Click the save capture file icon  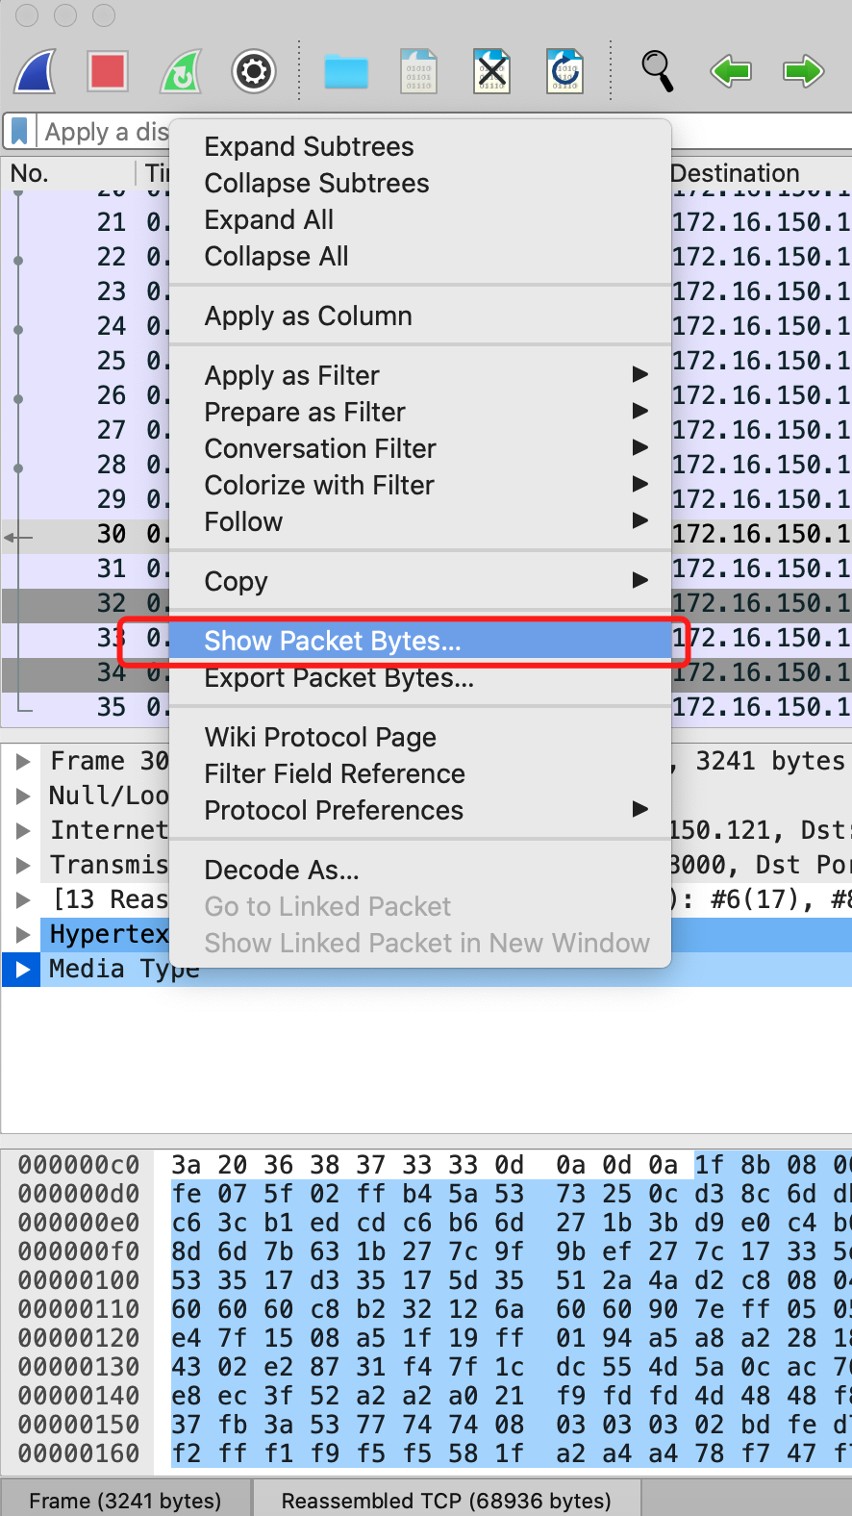[418, 72]
